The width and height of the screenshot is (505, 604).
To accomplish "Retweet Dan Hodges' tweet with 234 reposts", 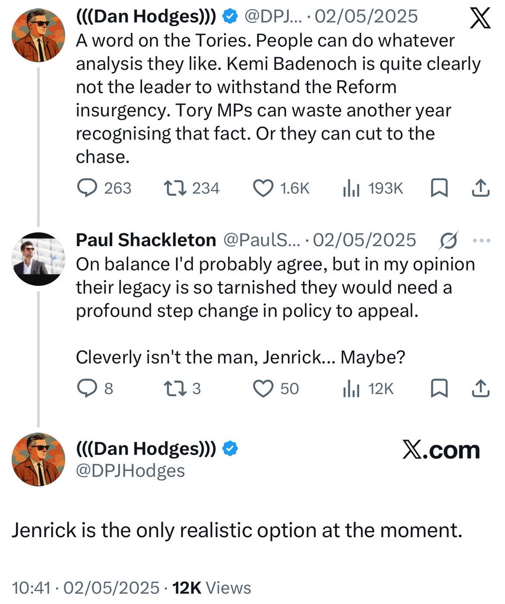I will [176, 188].
